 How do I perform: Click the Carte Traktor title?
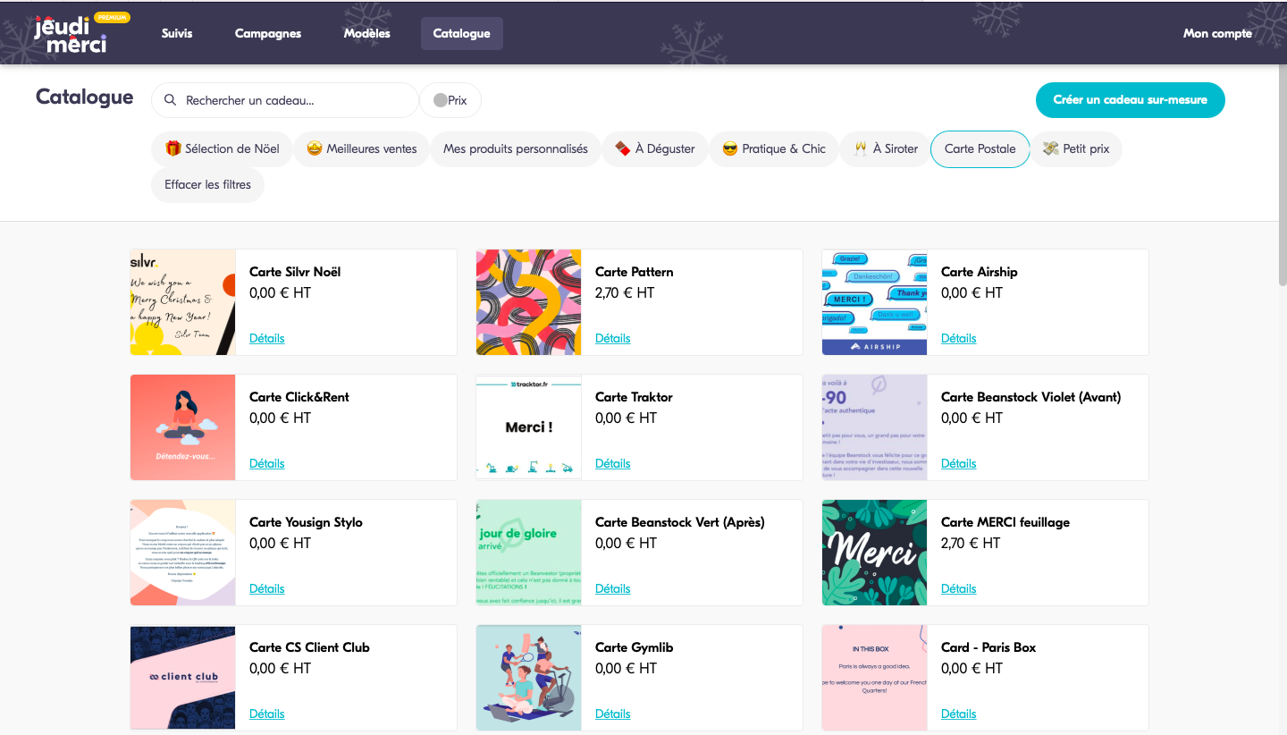tap(634, 397)
